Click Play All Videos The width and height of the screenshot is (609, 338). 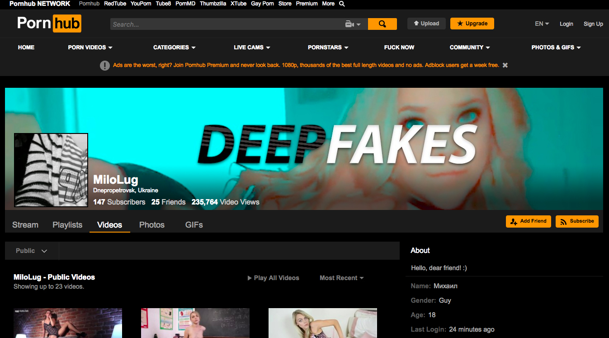[274, 278]
